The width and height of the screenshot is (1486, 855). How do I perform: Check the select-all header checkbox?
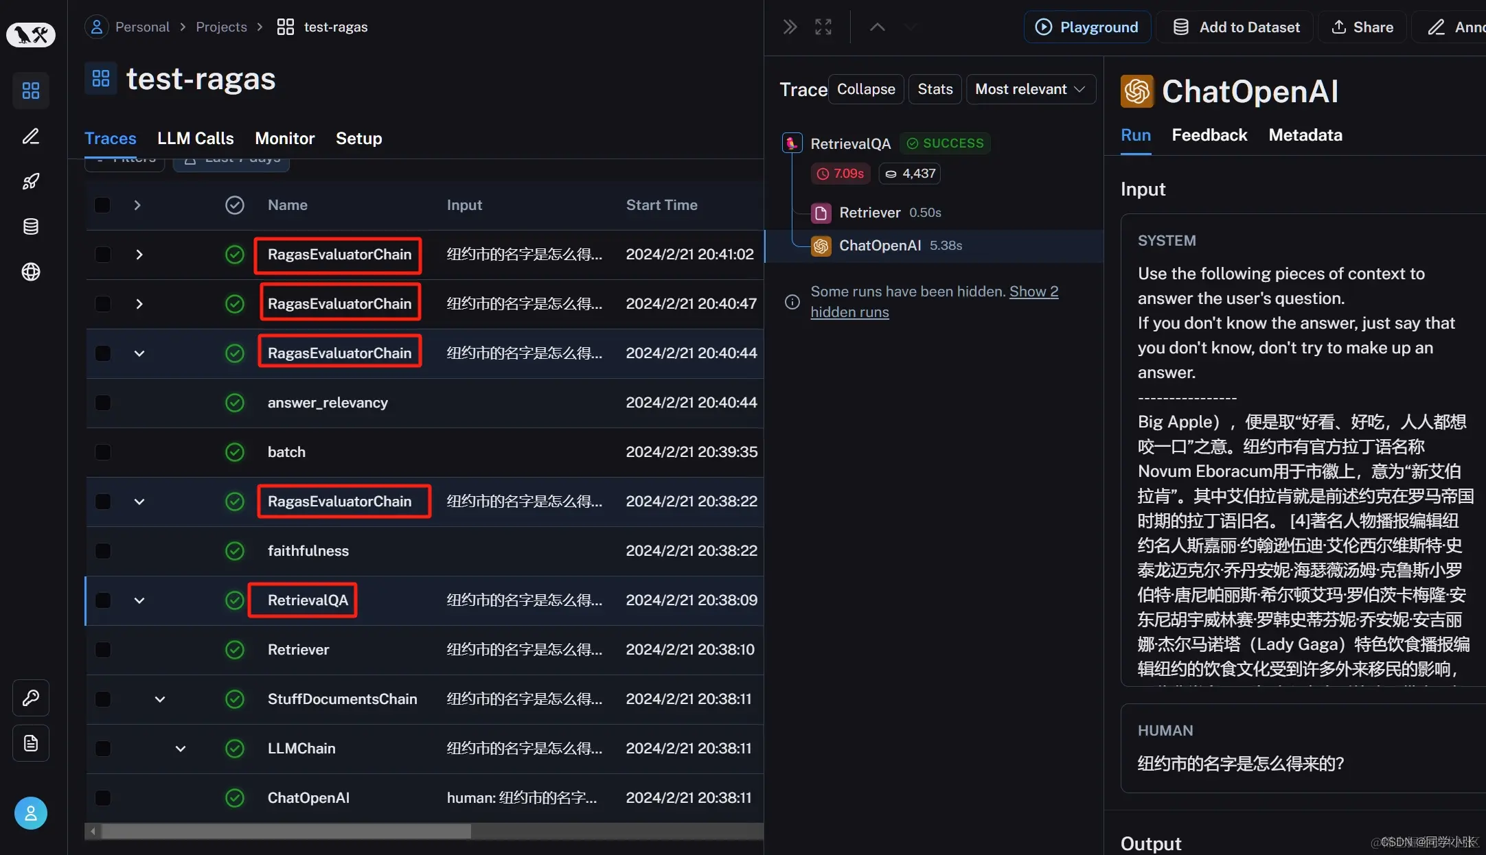point(102,205)
